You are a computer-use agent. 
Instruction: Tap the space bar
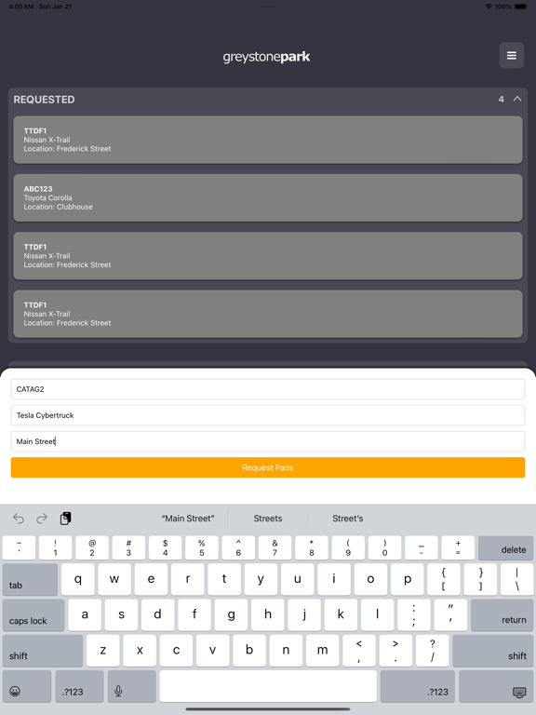268,686
